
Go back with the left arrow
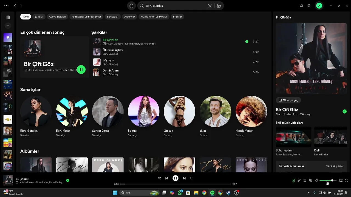click(x=15, y=5)
